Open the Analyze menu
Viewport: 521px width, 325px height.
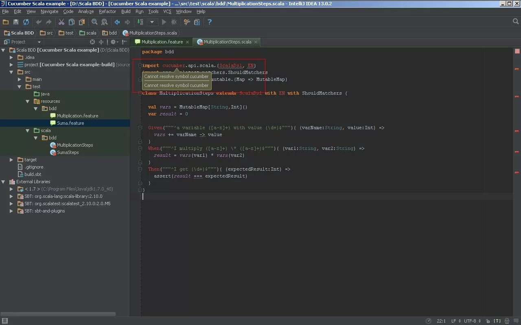point(86,11)
